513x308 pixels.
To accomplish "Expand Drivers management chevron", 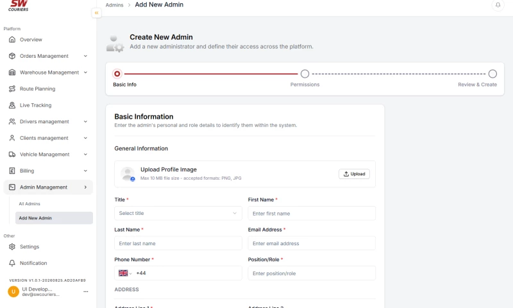I will pyautogui.click(x=85, y=121).
